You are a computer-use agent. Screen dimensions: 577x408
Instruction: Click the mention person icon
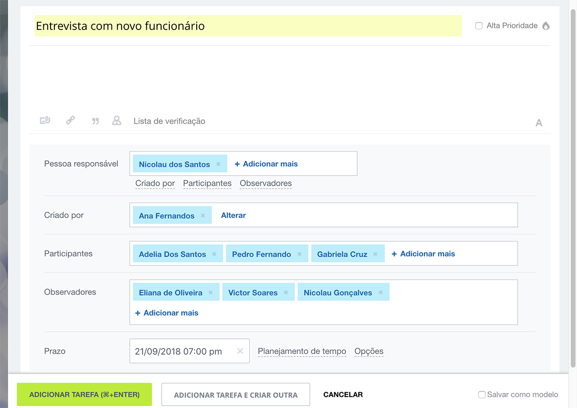(116, 121)
